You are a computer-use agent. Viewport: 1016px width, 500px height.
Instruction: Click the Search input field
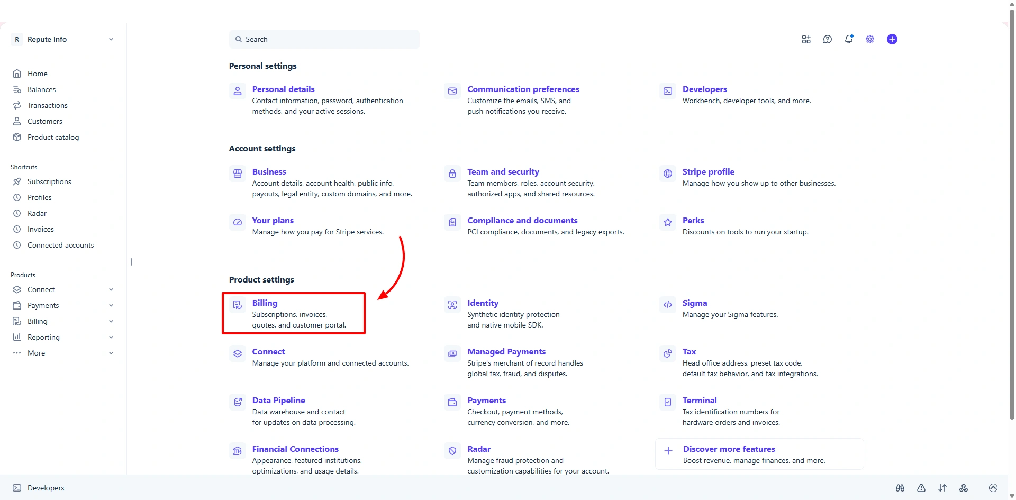pos(324,39)
